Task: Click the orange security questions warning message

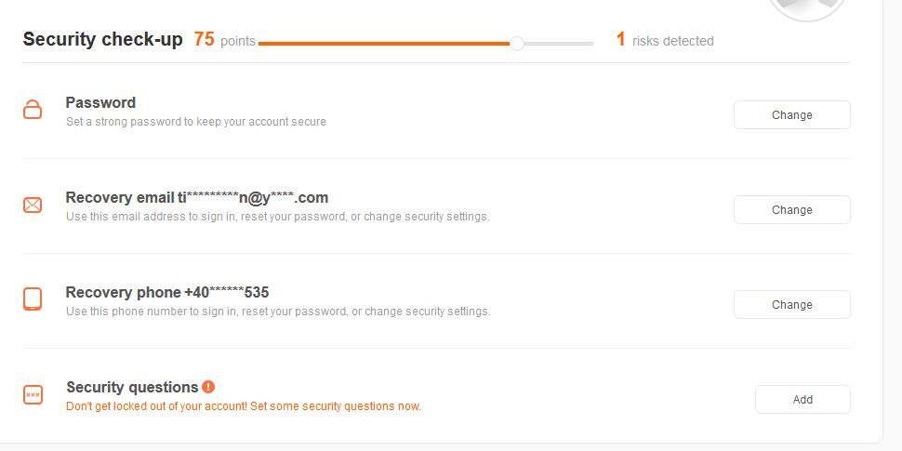Action: pyautogui.click(x=244, y=406)
